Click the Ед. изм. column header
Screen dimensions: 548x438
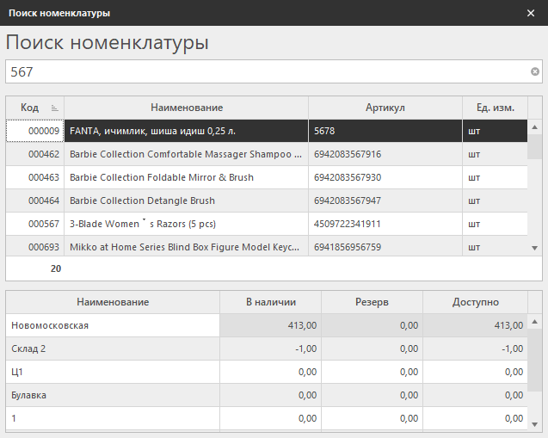pyautogui.click(x=495, y=108)
